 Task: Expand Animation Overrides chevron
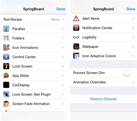[x=133, y=82]
